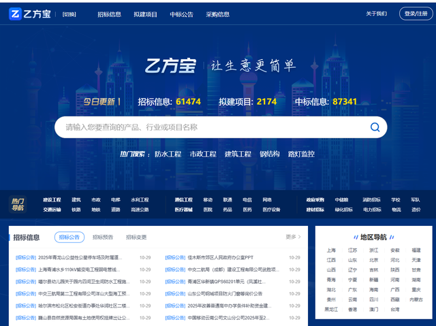Click hot search term 路灯监控
The height and width of the screenshot is (326, 436).
click(x=301, y=154)
